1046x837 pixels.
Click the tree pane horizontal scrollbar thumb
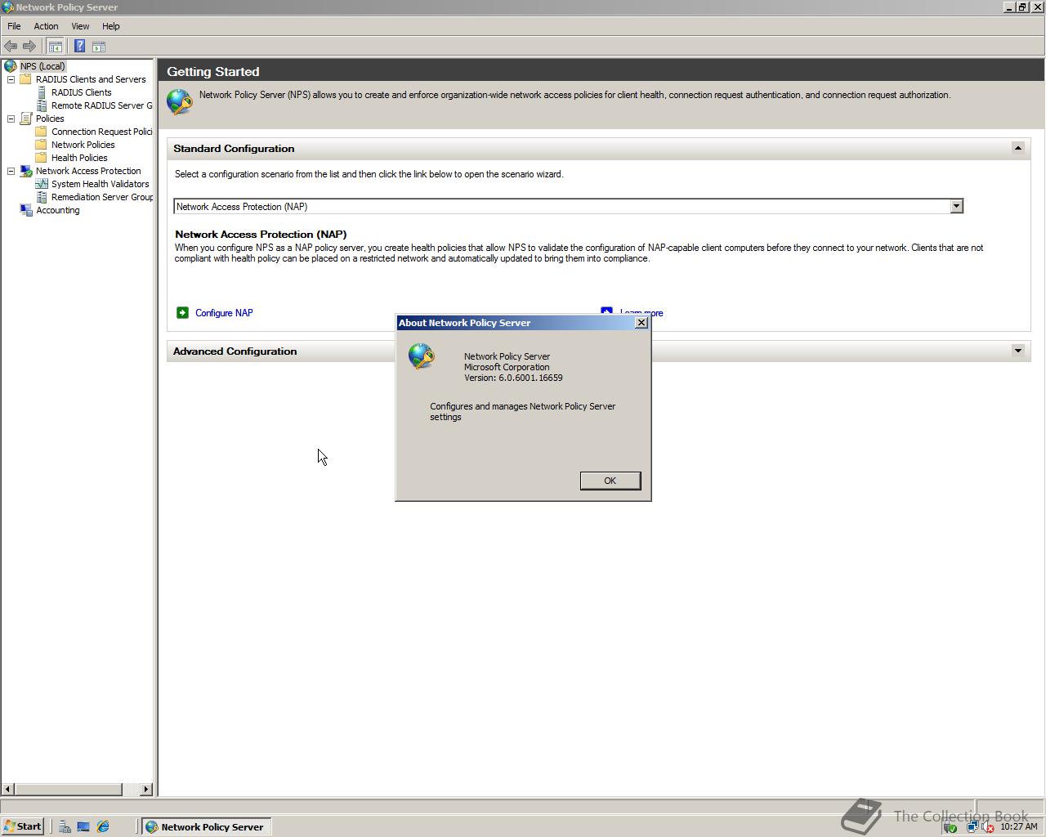point(69,790)
